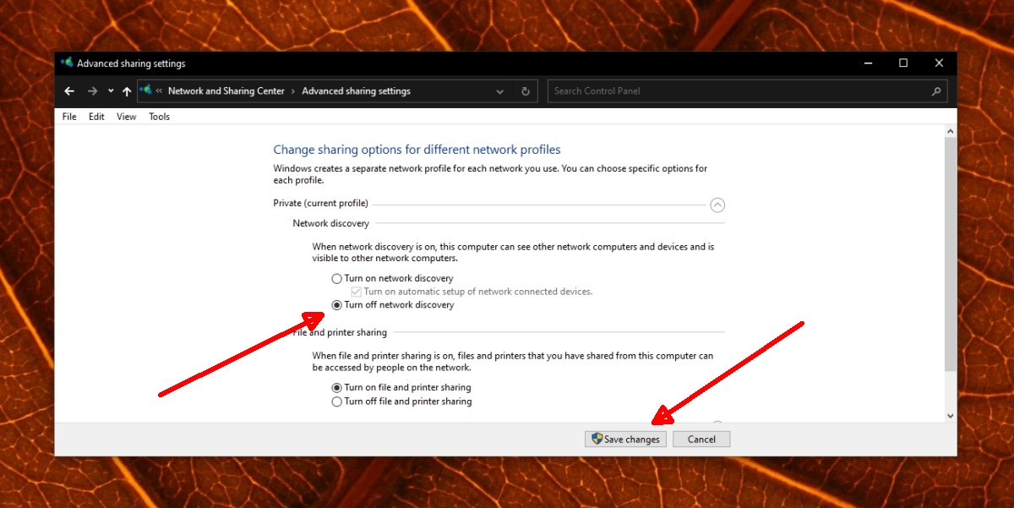Go to Network and Sharing Center breadcrumb
The height and width of the screenshot is (508, 1014).
coord(226,91)
